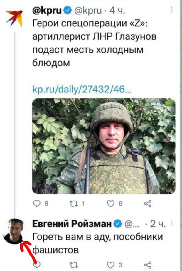Viewport: 182px width, 271px height.
Task: Open the more options menu on @kpru tweet
Action: (172, 11)
